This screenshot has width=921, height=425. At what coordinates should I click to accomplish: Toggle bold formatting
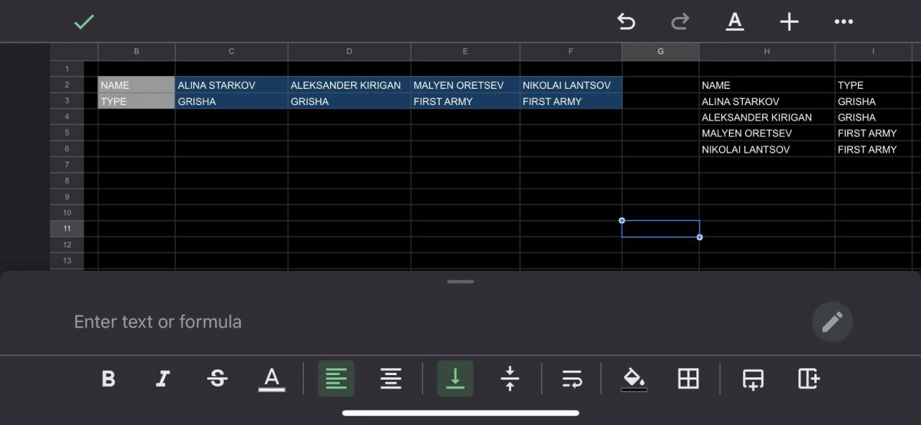click(109, 378)
